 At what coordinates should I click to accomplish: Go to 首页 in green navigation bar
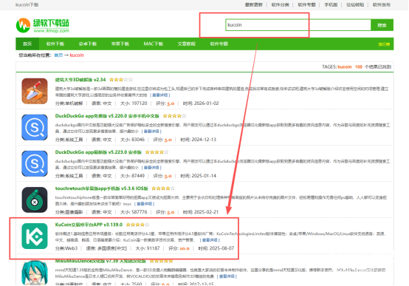27,44
